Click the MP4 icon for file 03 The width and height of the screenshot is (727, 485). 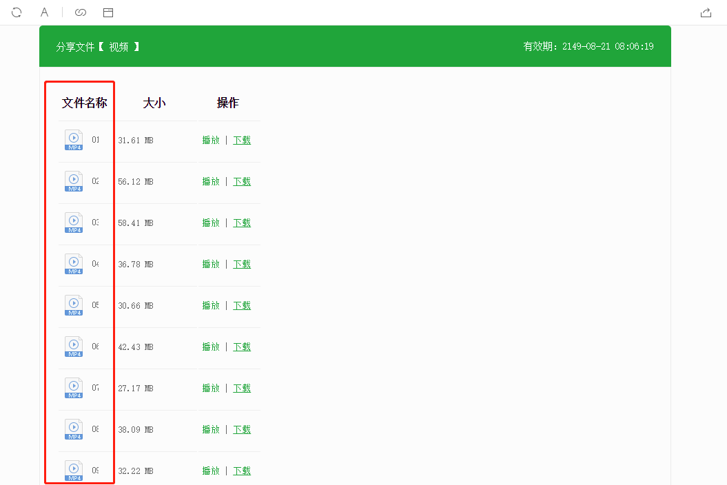coord(74,223)
